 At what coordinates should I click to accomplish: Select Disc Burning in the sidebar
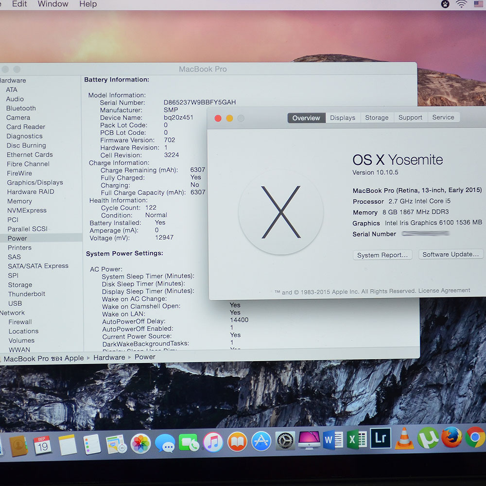tap(26, 145)
